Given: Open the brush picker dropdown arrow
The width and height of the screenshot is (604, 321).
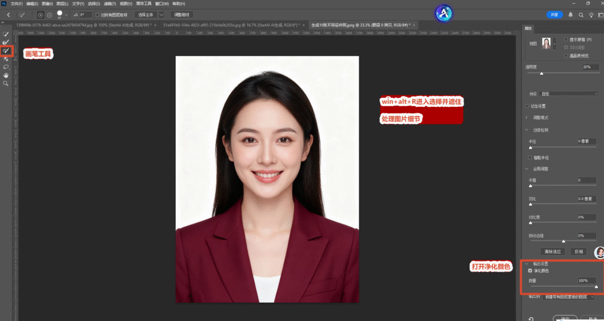Looking at the screenshot, I should click(x=67, y=15).
